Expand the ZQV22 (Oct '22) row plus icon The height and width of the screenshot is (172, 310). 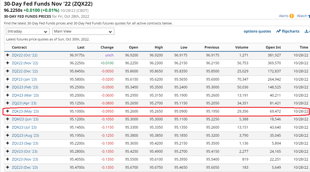pyautogui.click(x=8, y=55)
